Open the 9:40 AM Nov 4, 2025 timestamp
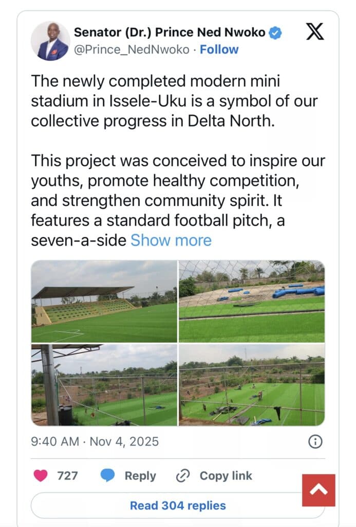356x527 pixels. [95, 441]
